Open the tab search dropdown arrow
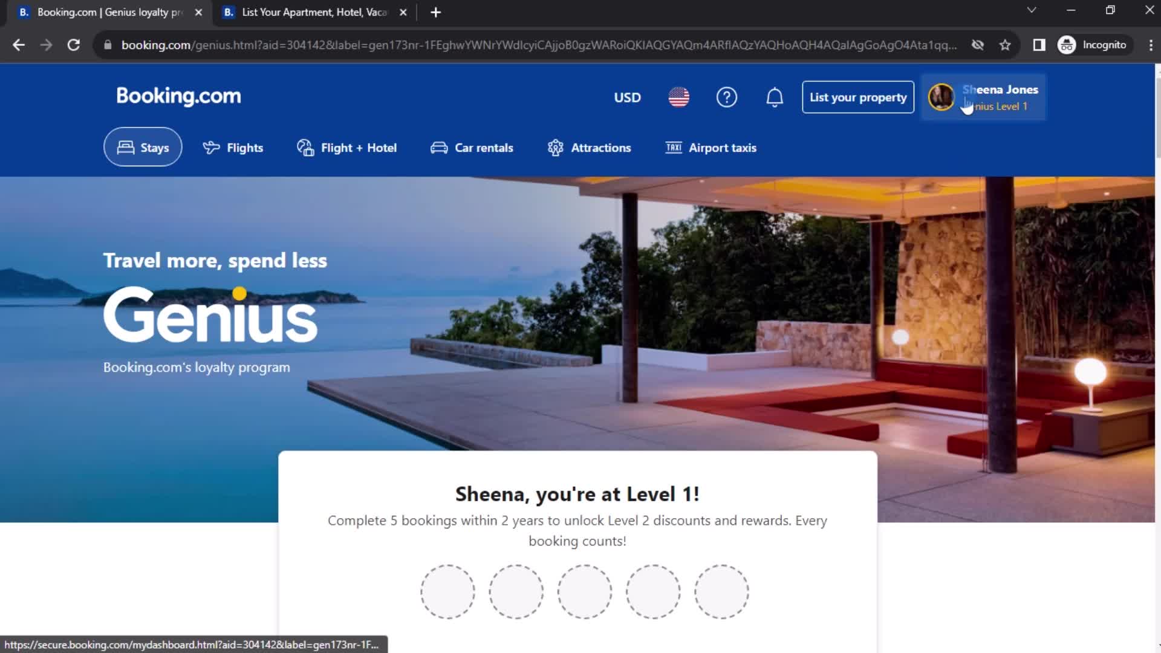 pos(1032,10)
